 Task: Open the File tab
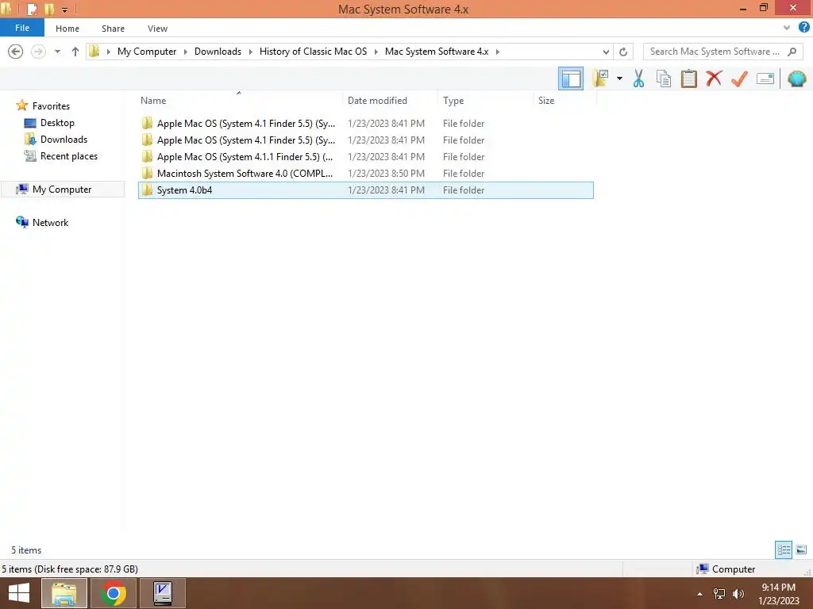click(x=22, y=28)
